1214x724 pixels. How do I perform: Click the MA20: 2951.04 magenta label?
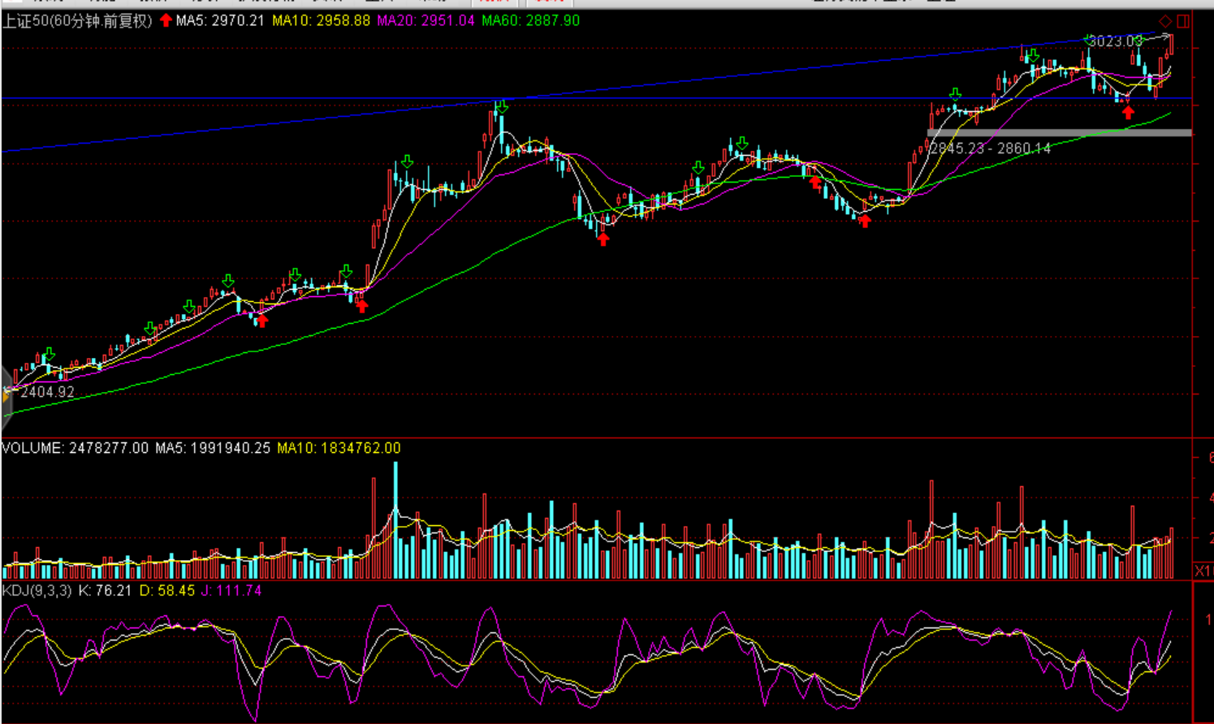[426, 21]
